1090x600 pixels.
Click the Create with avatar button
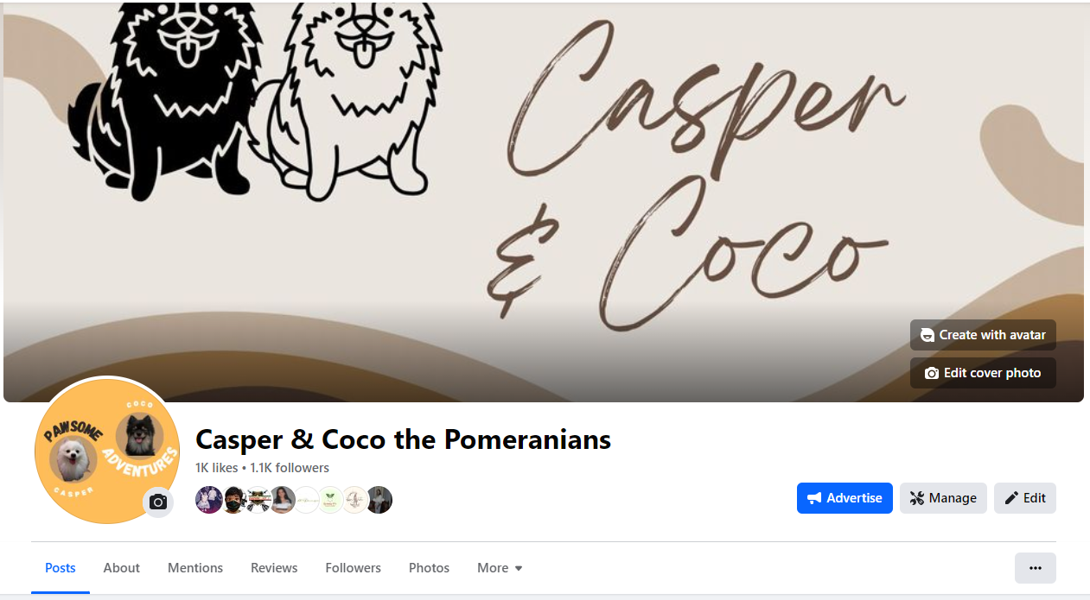pos(983,335)
